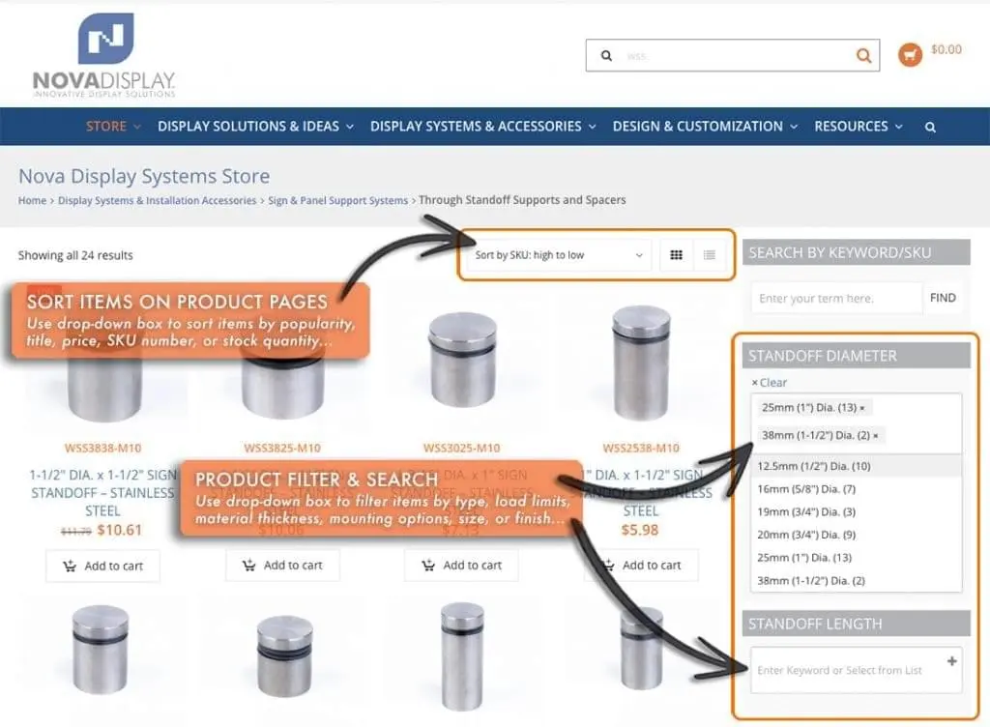Click the magnifier icon inside header search
The image size is (990, 727).
coord(606,55)
